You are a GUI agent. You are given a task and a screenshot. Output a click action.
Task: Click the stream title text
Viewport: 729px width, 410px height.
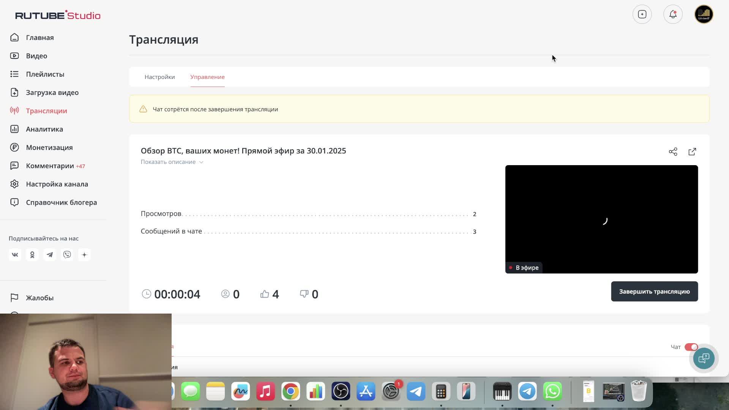(x=243, y=151)
